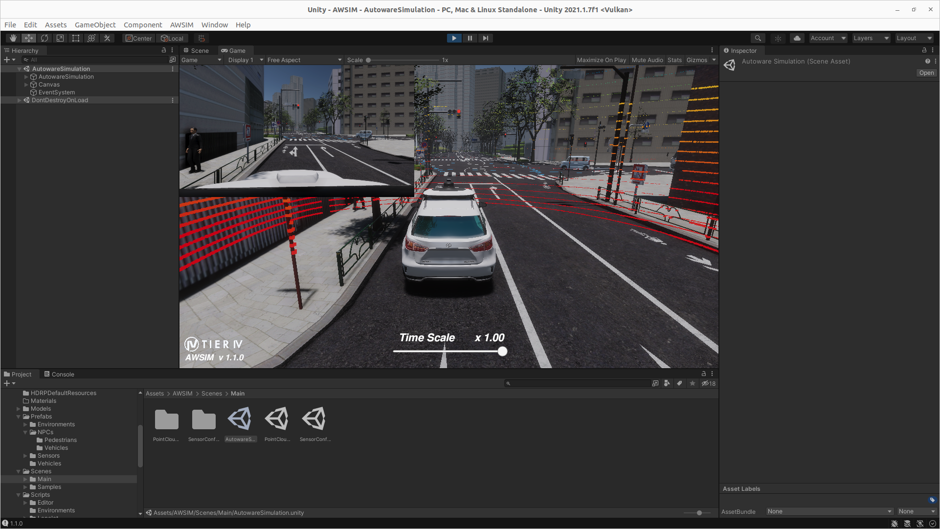The height and width of the screenshot is (529, 940).
Task: Select the Rotate tool
Action: pyautogui.click(x=45, y=38)
